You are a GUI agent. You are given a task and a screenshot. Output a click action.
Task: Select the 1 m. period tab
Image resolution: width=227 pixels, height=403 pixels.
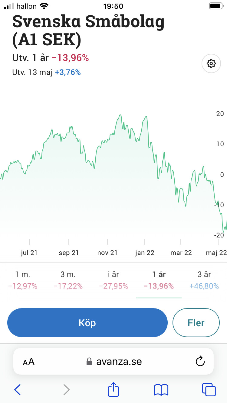[23, 280]
